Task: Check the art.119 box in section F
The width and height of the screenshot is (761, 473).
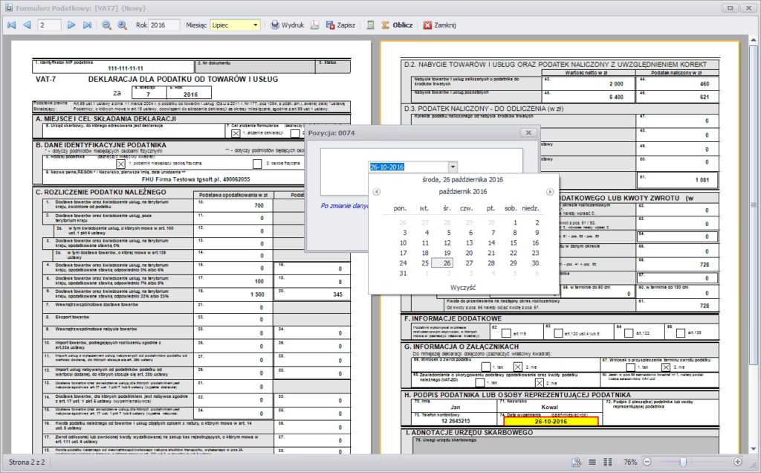Action: point(505,332)
